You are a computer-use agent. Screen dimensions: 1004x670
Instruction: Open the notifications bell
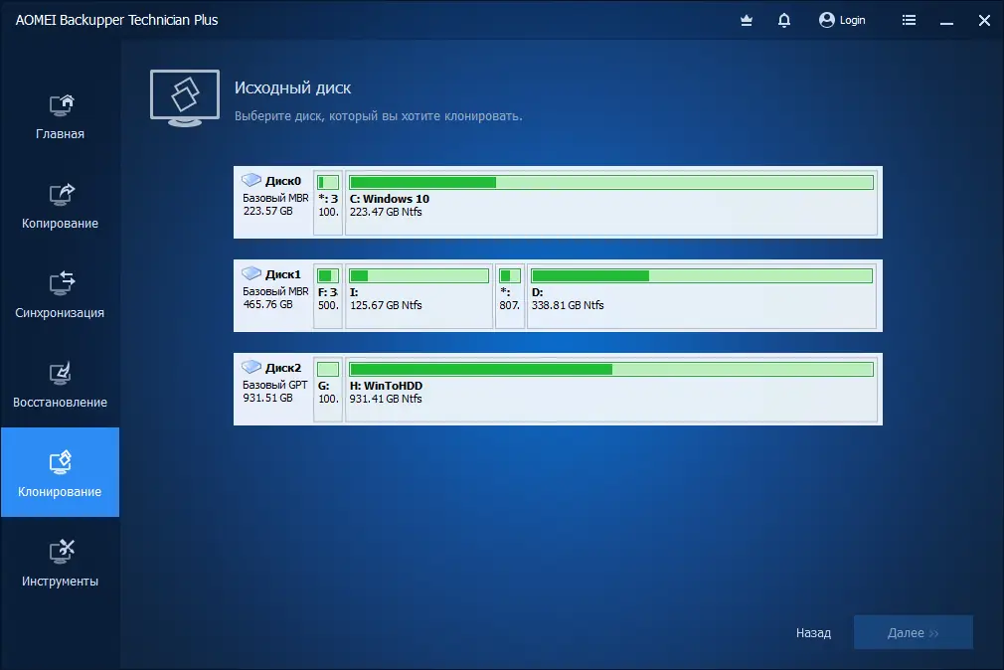[783, 21]
